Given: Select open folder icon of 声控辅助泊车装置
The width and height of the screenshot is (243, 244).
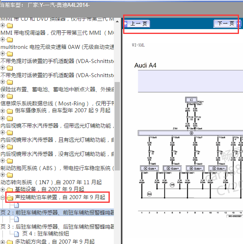Looking at the screenshot, I should [10, 198].
